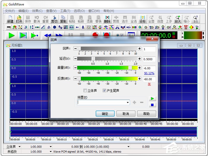
Task: Click the 缩小 (Zoom Out) icon
Action: pos(187,19)
